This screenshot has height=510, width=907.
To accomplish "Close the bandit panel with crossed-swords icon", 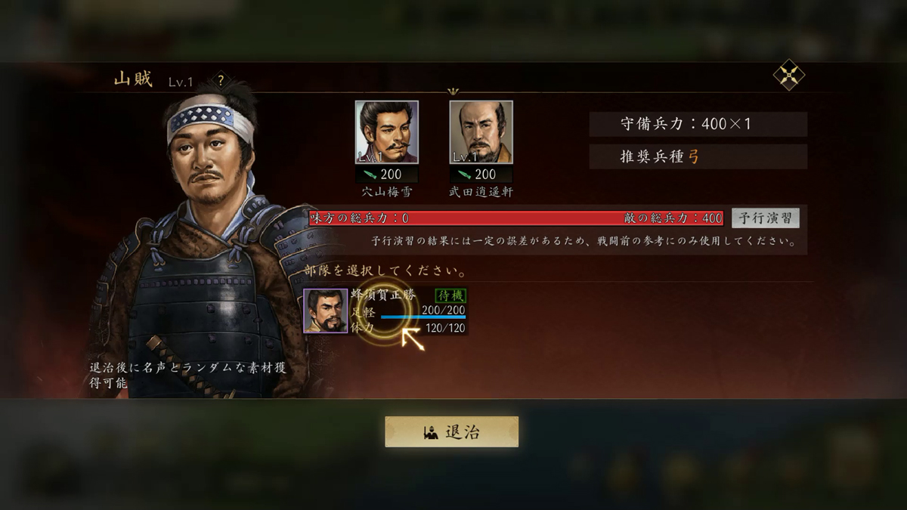I will (789, 75).
